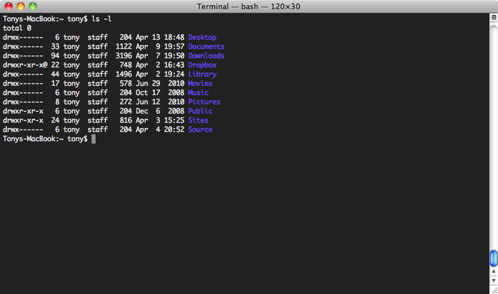Click the size value 1122 in the Documents row
The image size is (498, 294).
[x=124, y=47]
